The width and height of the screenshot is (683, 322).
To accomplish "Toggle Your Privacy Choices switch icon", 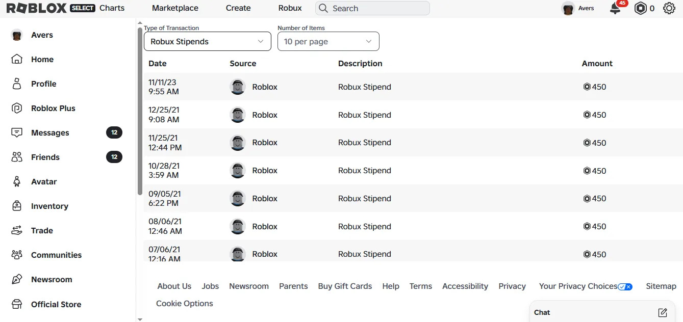I will point(625,287).
